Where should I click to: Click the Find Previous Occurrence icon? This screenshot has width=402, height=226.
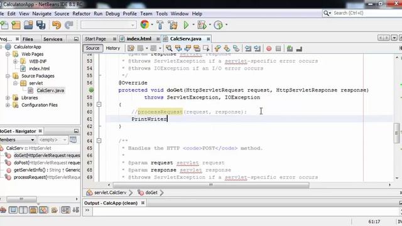178,48
